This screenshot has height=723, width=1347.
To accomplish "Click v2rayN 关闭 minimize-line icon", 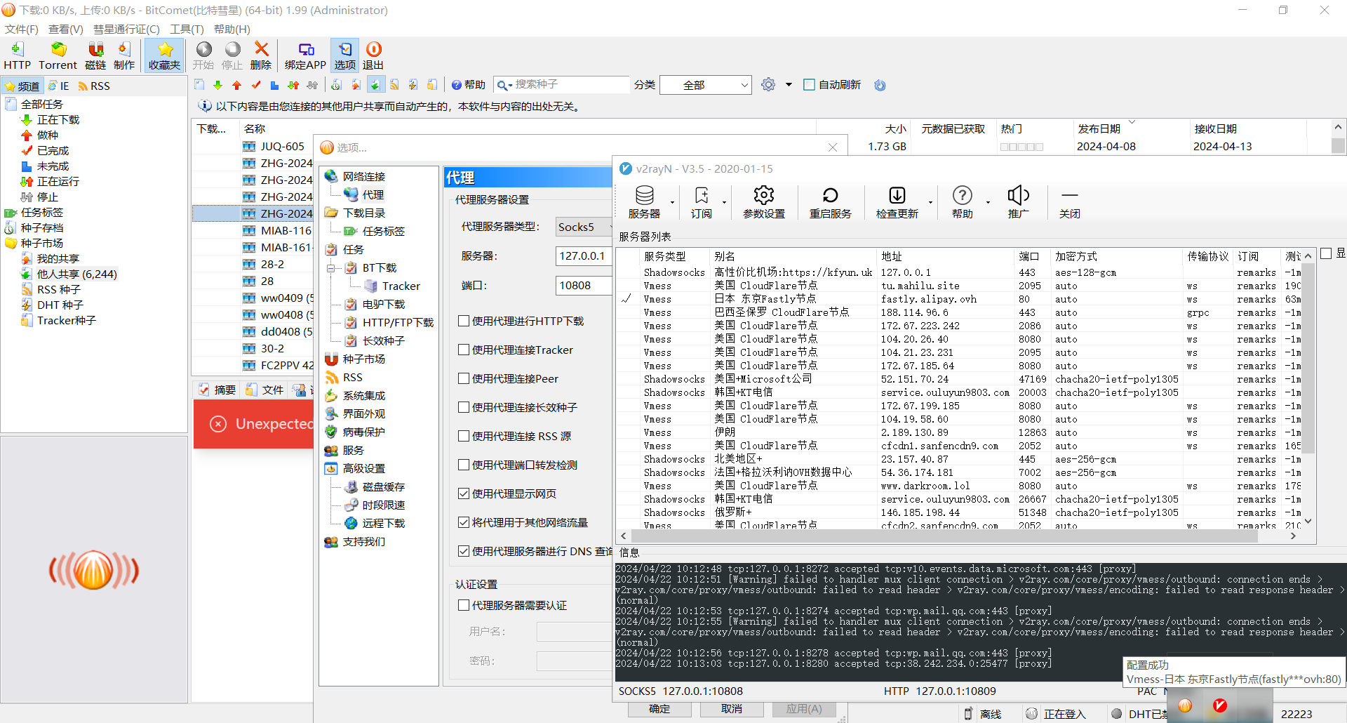I will [1069, 202].
